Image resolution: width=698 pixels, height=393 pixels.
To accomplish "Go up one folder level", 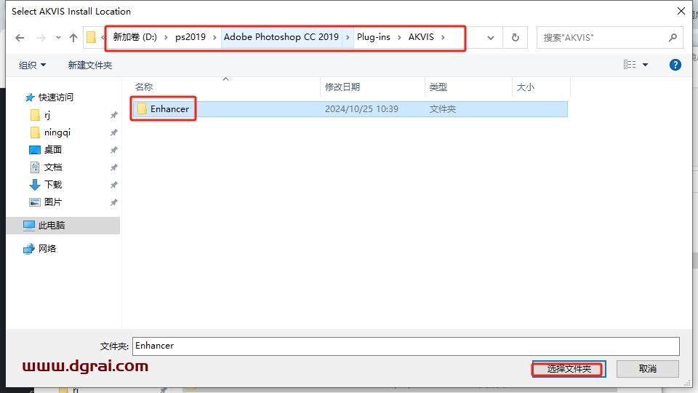I will [73, 38].
